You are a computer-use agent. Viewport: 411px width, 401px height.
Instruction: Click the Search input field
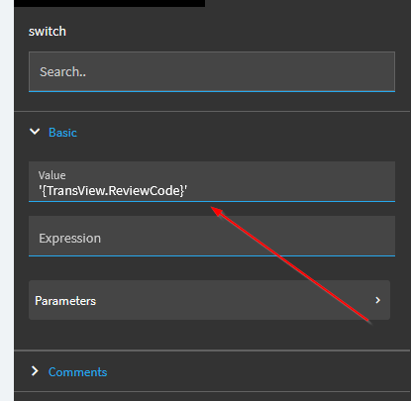(212, 71)
